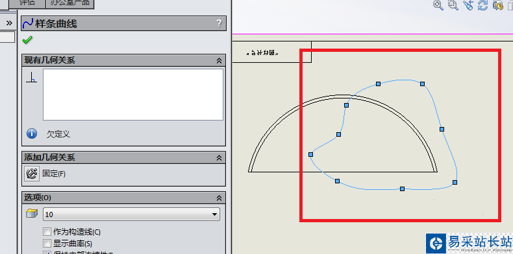Select the leftmost spline control point

coord(311,154)
